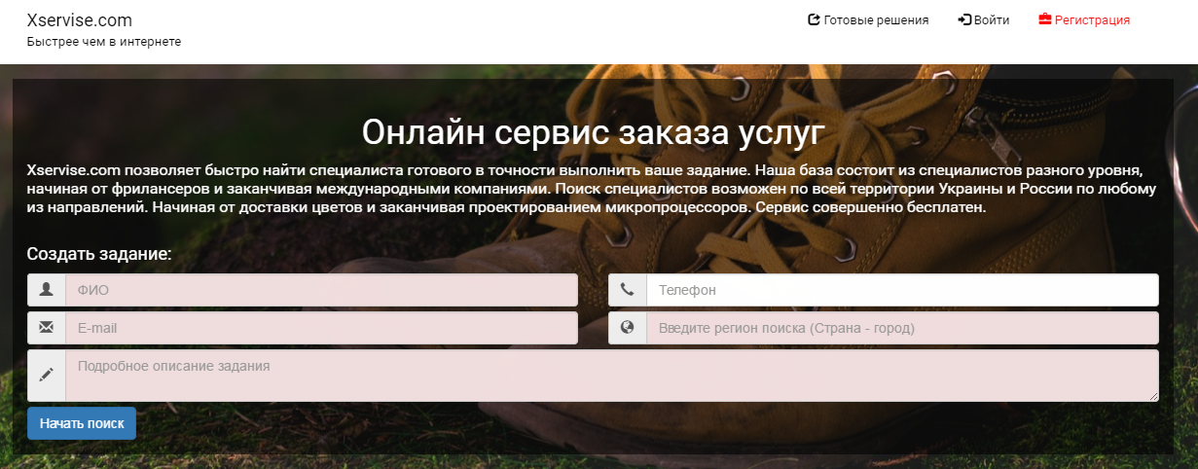1198x469 pixels.
Task: Focus the region search input field
Action: pos(902,328)
